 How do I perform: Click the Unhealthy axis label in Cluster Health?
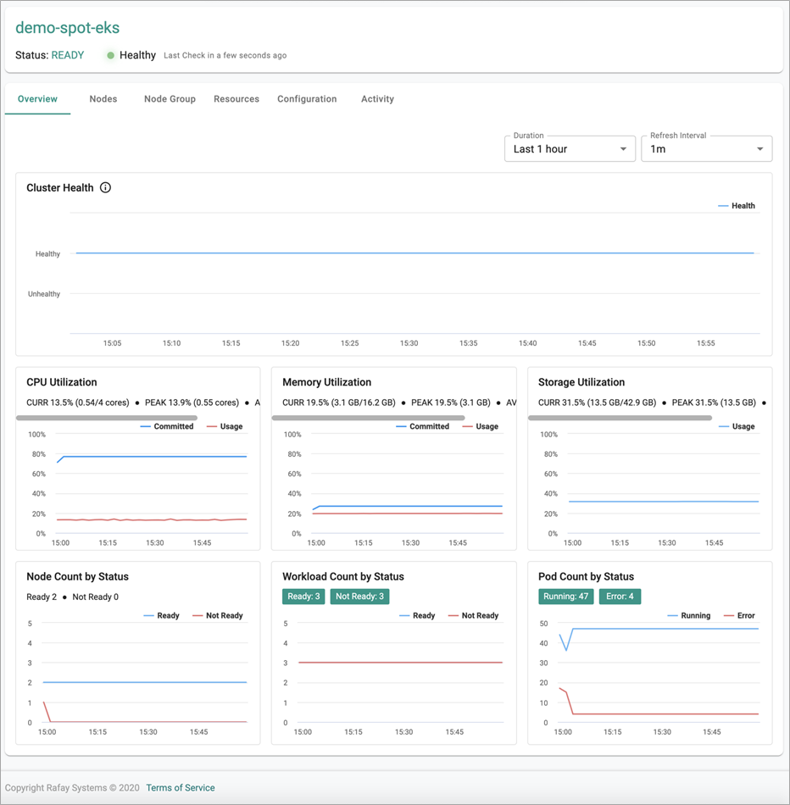[44, 294]
